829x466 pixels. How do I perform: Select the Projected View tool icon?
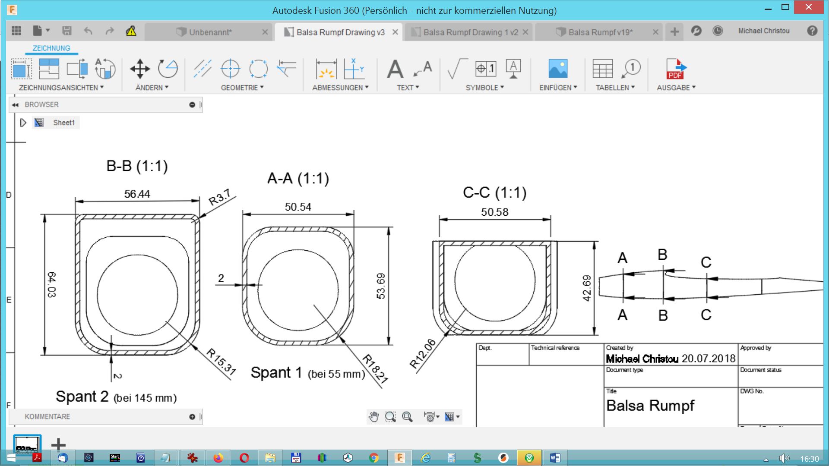click(49, 69)
